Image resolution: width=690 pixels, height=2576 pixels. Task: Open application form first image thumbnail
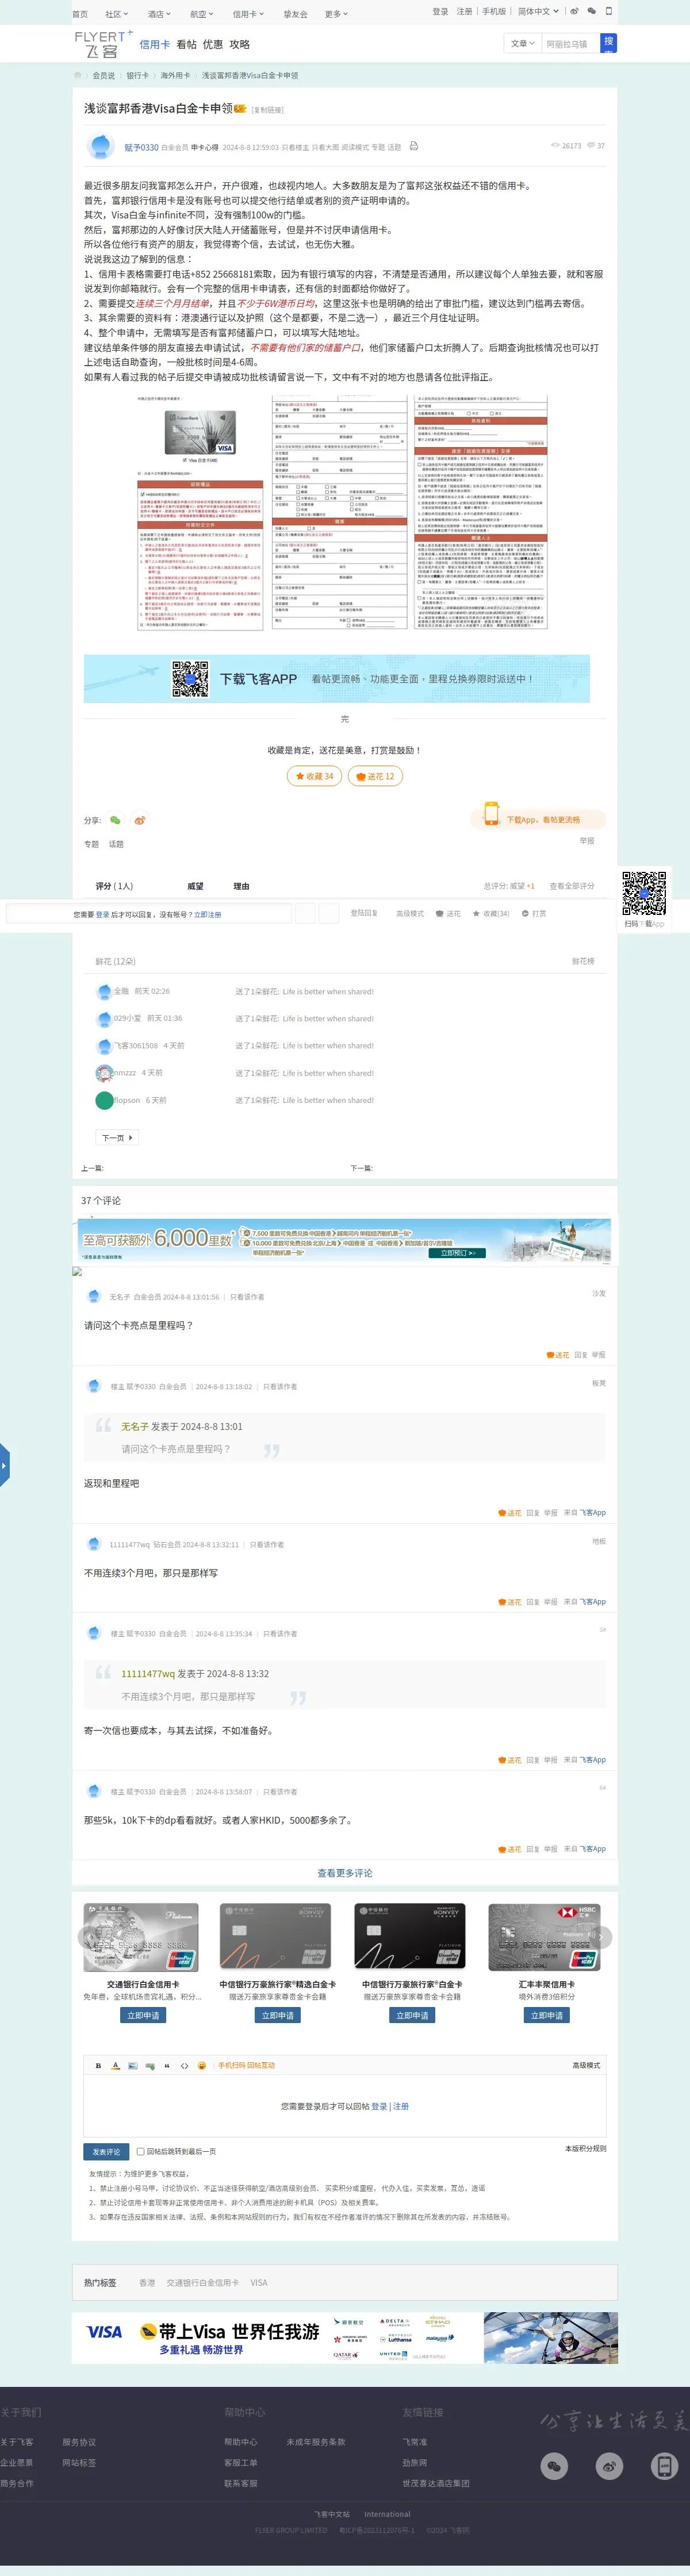[200, 512]
